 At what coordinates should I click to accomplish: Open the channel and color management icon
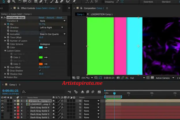pyautogui.click(x=126, y=78)
